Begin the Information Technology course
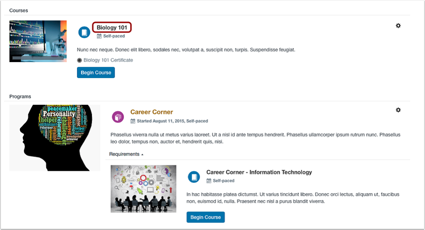The image size is (425, 230). click(x=206, y=217)
